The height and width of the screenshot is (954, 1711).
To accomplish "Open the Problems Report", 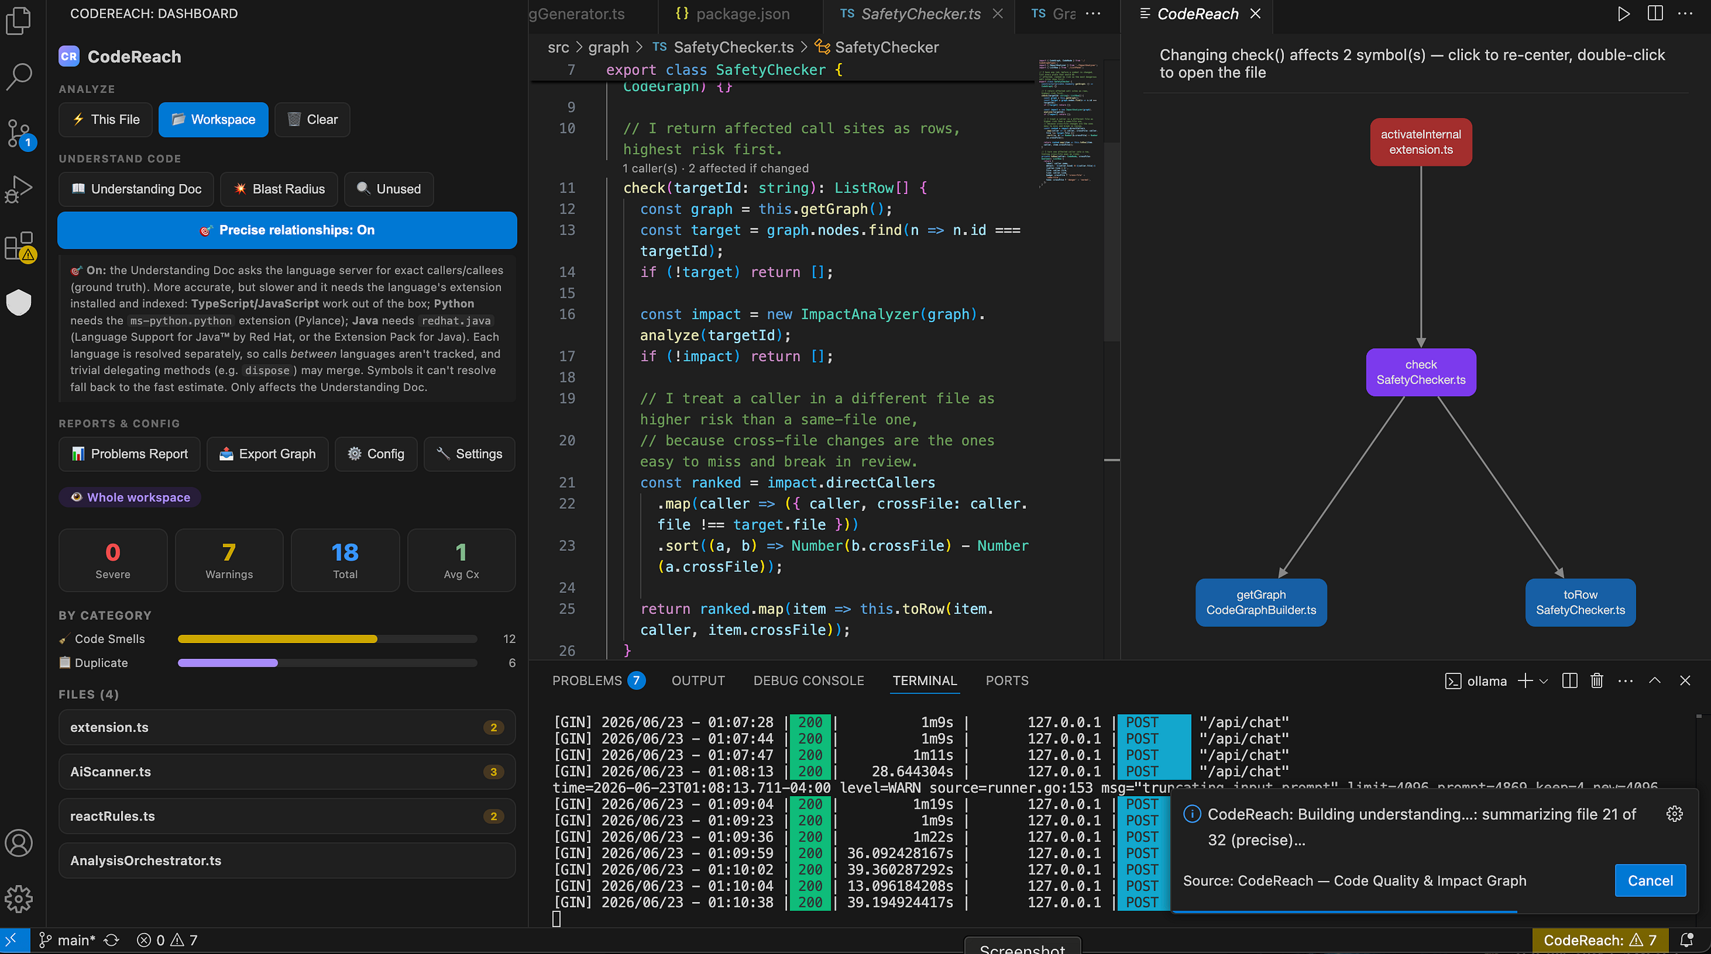I will 130,454.
